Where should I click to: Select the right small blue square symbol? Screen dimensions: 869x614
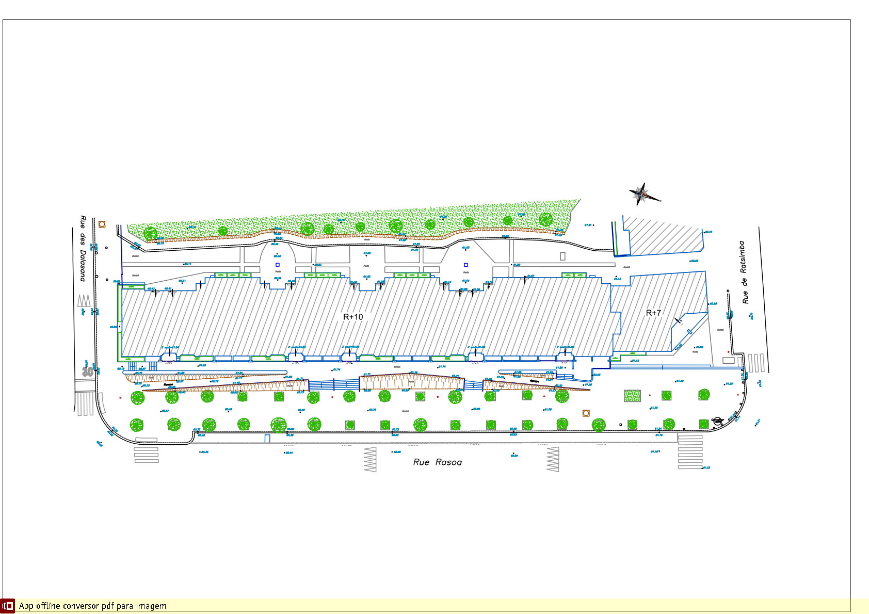click(x=466, y=265)
